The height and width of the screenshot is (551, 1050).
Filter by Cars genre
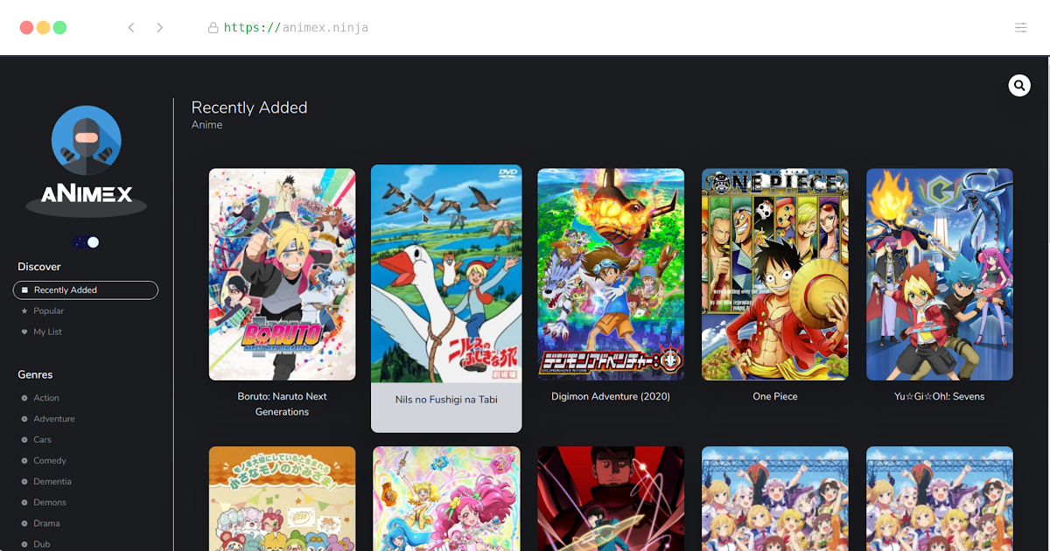43,440
